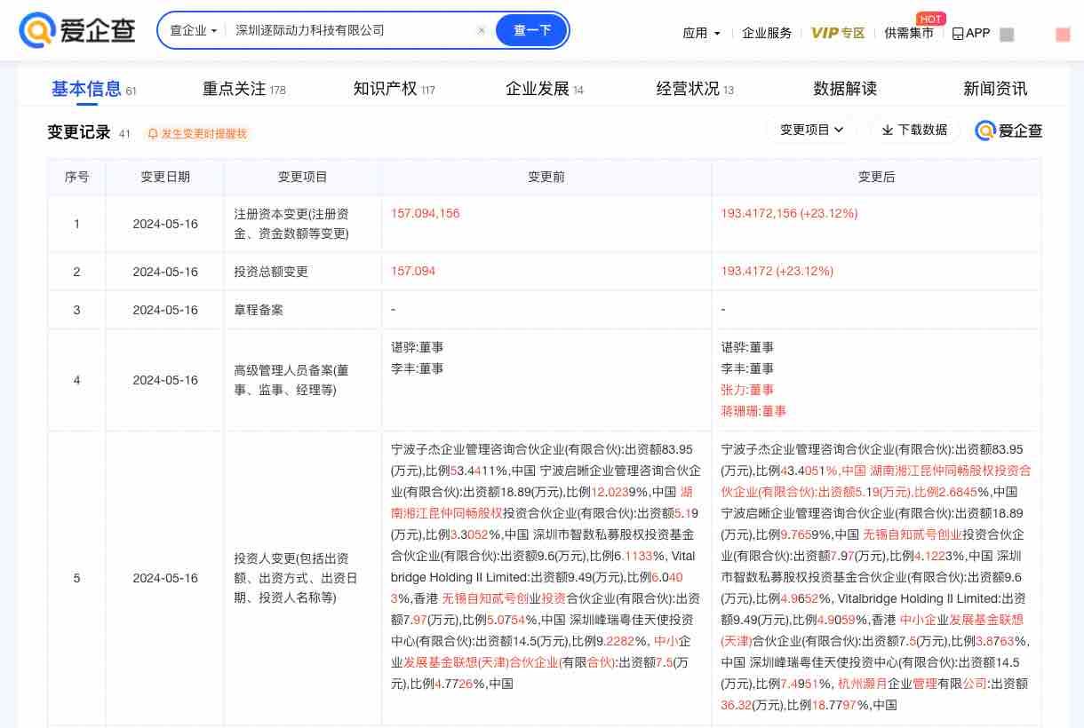1084x728 pixels.
Task: Click the 爱企查 logo in the top bar
Action: click(77, 31)
